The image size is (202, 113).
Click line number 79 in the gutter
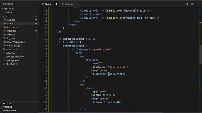pos(45,74)
